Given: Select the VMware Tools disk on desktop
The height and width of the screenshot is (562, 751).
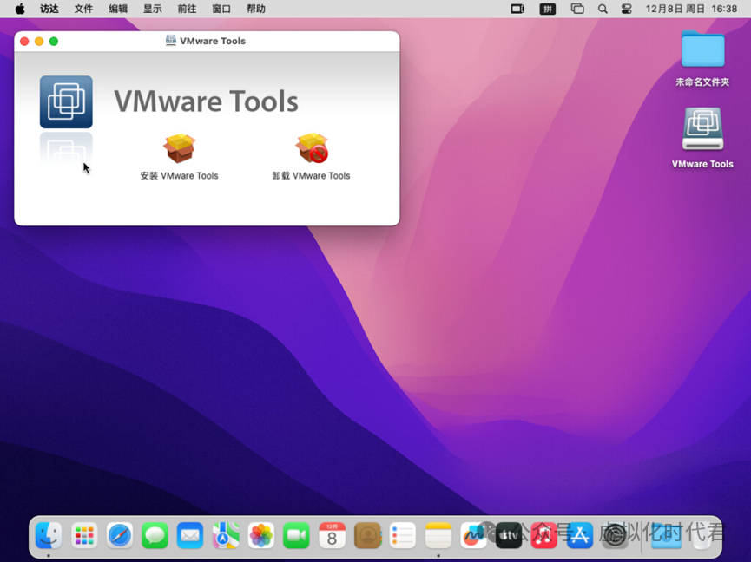Looking at the screenshot, I should (x=702, y=128).
